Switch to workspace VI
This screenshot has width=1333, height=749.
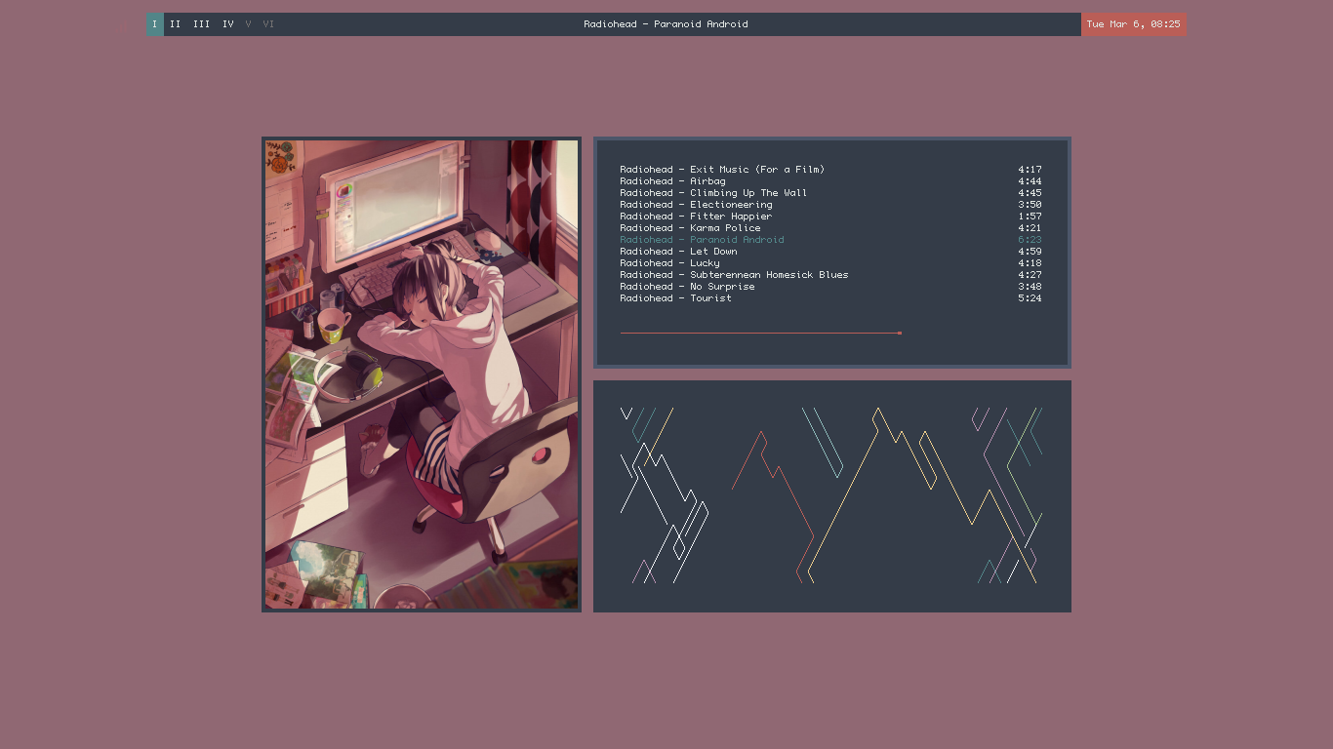coord(268,24)
